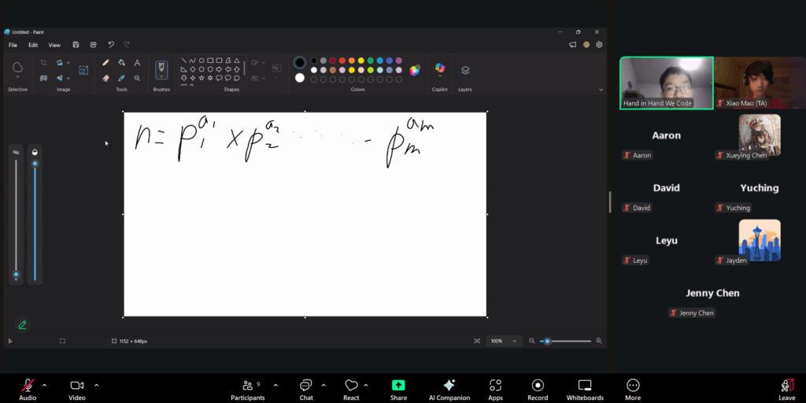
Task: Pick the Color picker eyedropper tool
Action: click(x=121, y=78)
